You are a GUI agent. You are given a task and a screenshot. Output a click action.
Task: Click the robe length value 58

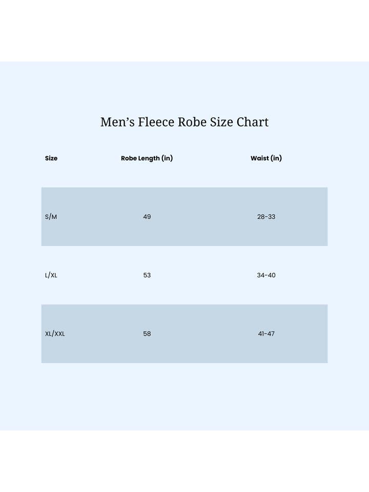[x=147, y=334]
